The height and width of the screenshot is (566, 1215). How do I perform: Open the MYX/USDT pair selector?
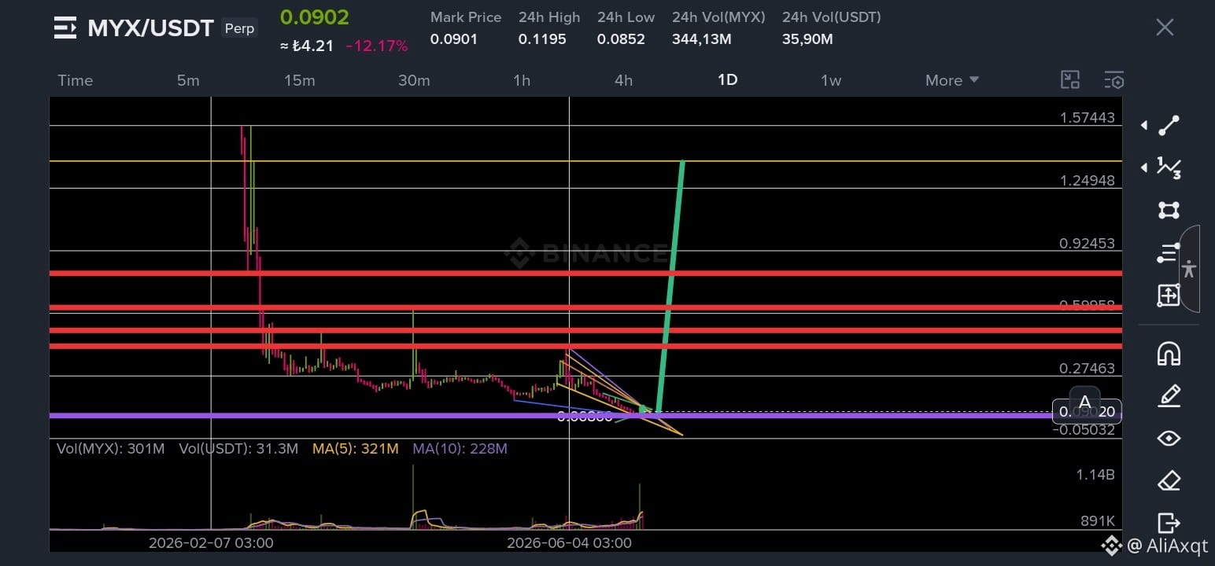click(x=150, y=28)
